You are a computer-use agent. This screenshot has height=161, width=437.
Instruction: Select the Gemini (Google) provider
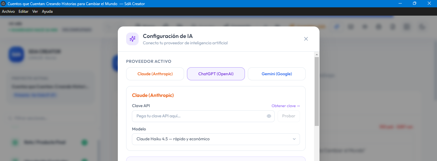click(x=277, y=74)
